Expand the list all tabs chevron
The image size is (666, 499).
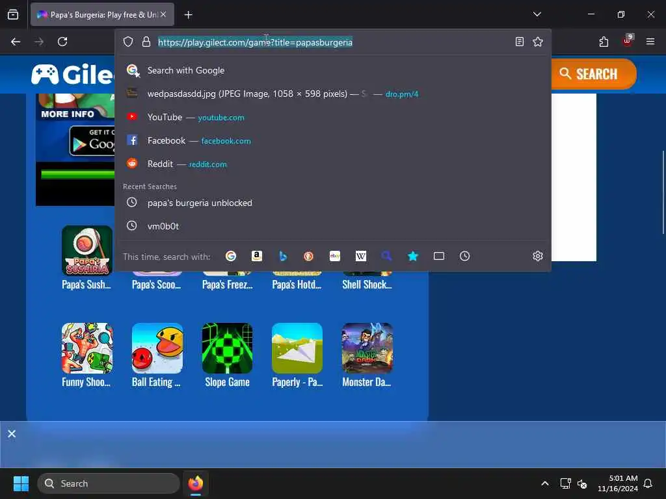pyautogui.click(x=537, y=14)
